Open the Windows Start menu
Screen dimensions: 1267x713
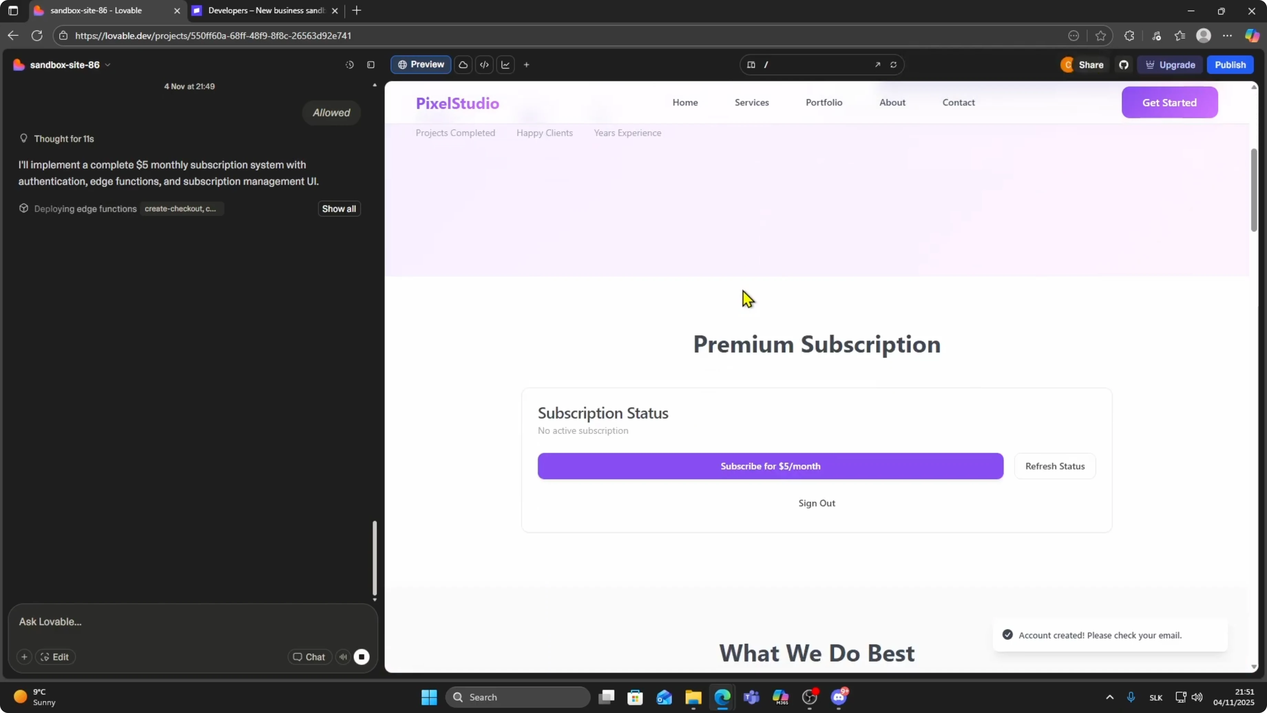429,697
